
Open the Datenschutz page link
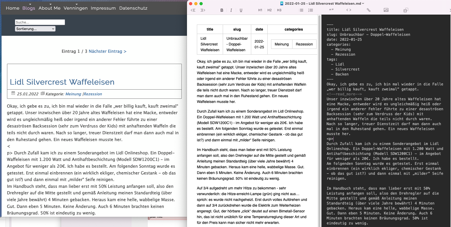tap(133, 8)
